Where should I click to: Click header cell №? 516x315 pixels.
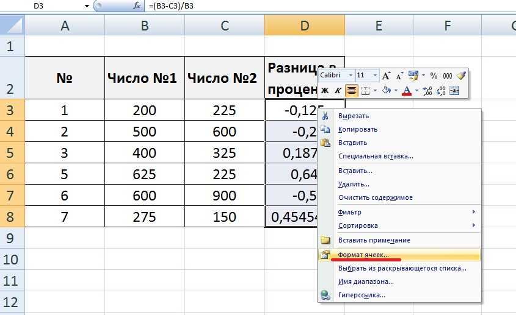click(x=65, y=78)
